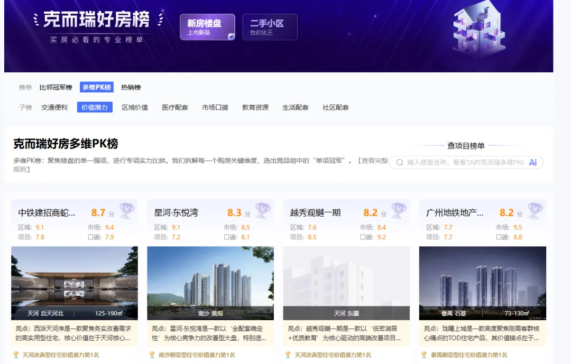
Task: Click the 3D house illustration in banner
Action: click(478, 30)
